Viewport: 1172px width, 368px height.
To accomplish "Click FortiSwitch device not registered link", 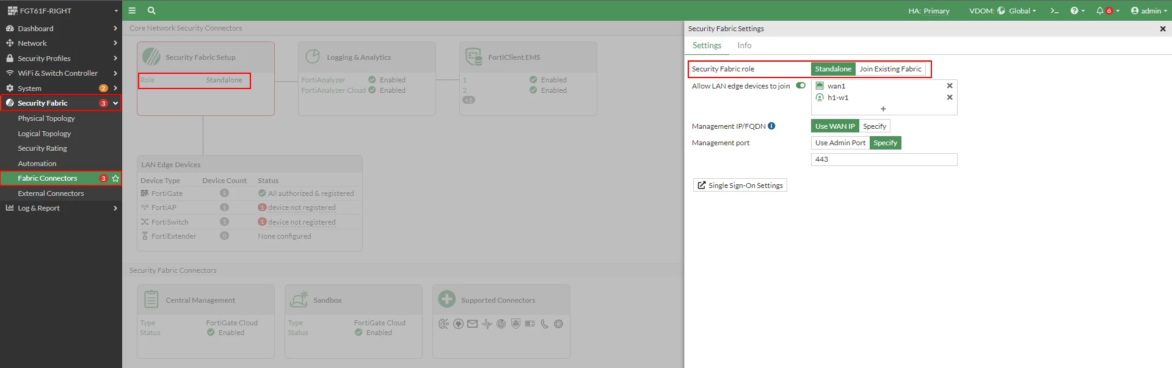I will tap(302, 222).
